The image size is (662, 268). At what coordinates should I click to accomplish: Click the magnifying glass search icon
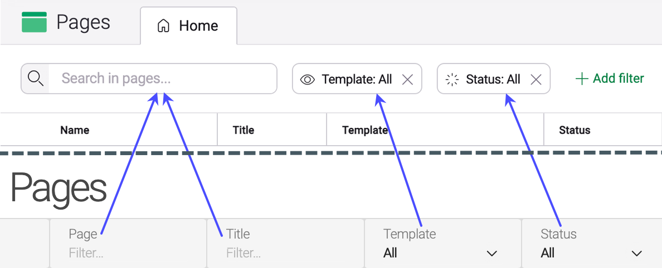point(35,78)
